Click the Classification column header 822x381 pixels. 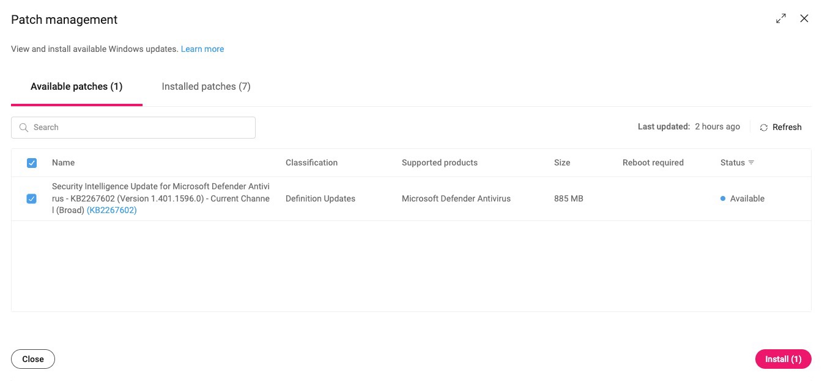(311, 162)
